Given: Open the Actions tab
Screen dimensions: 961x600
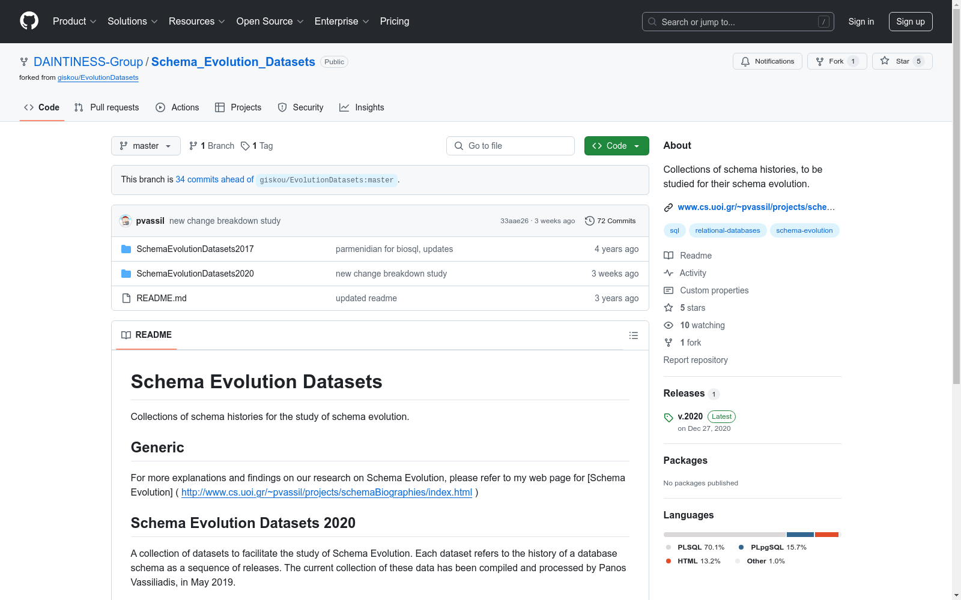Looking at the screenshot, I should coord(177,107).
